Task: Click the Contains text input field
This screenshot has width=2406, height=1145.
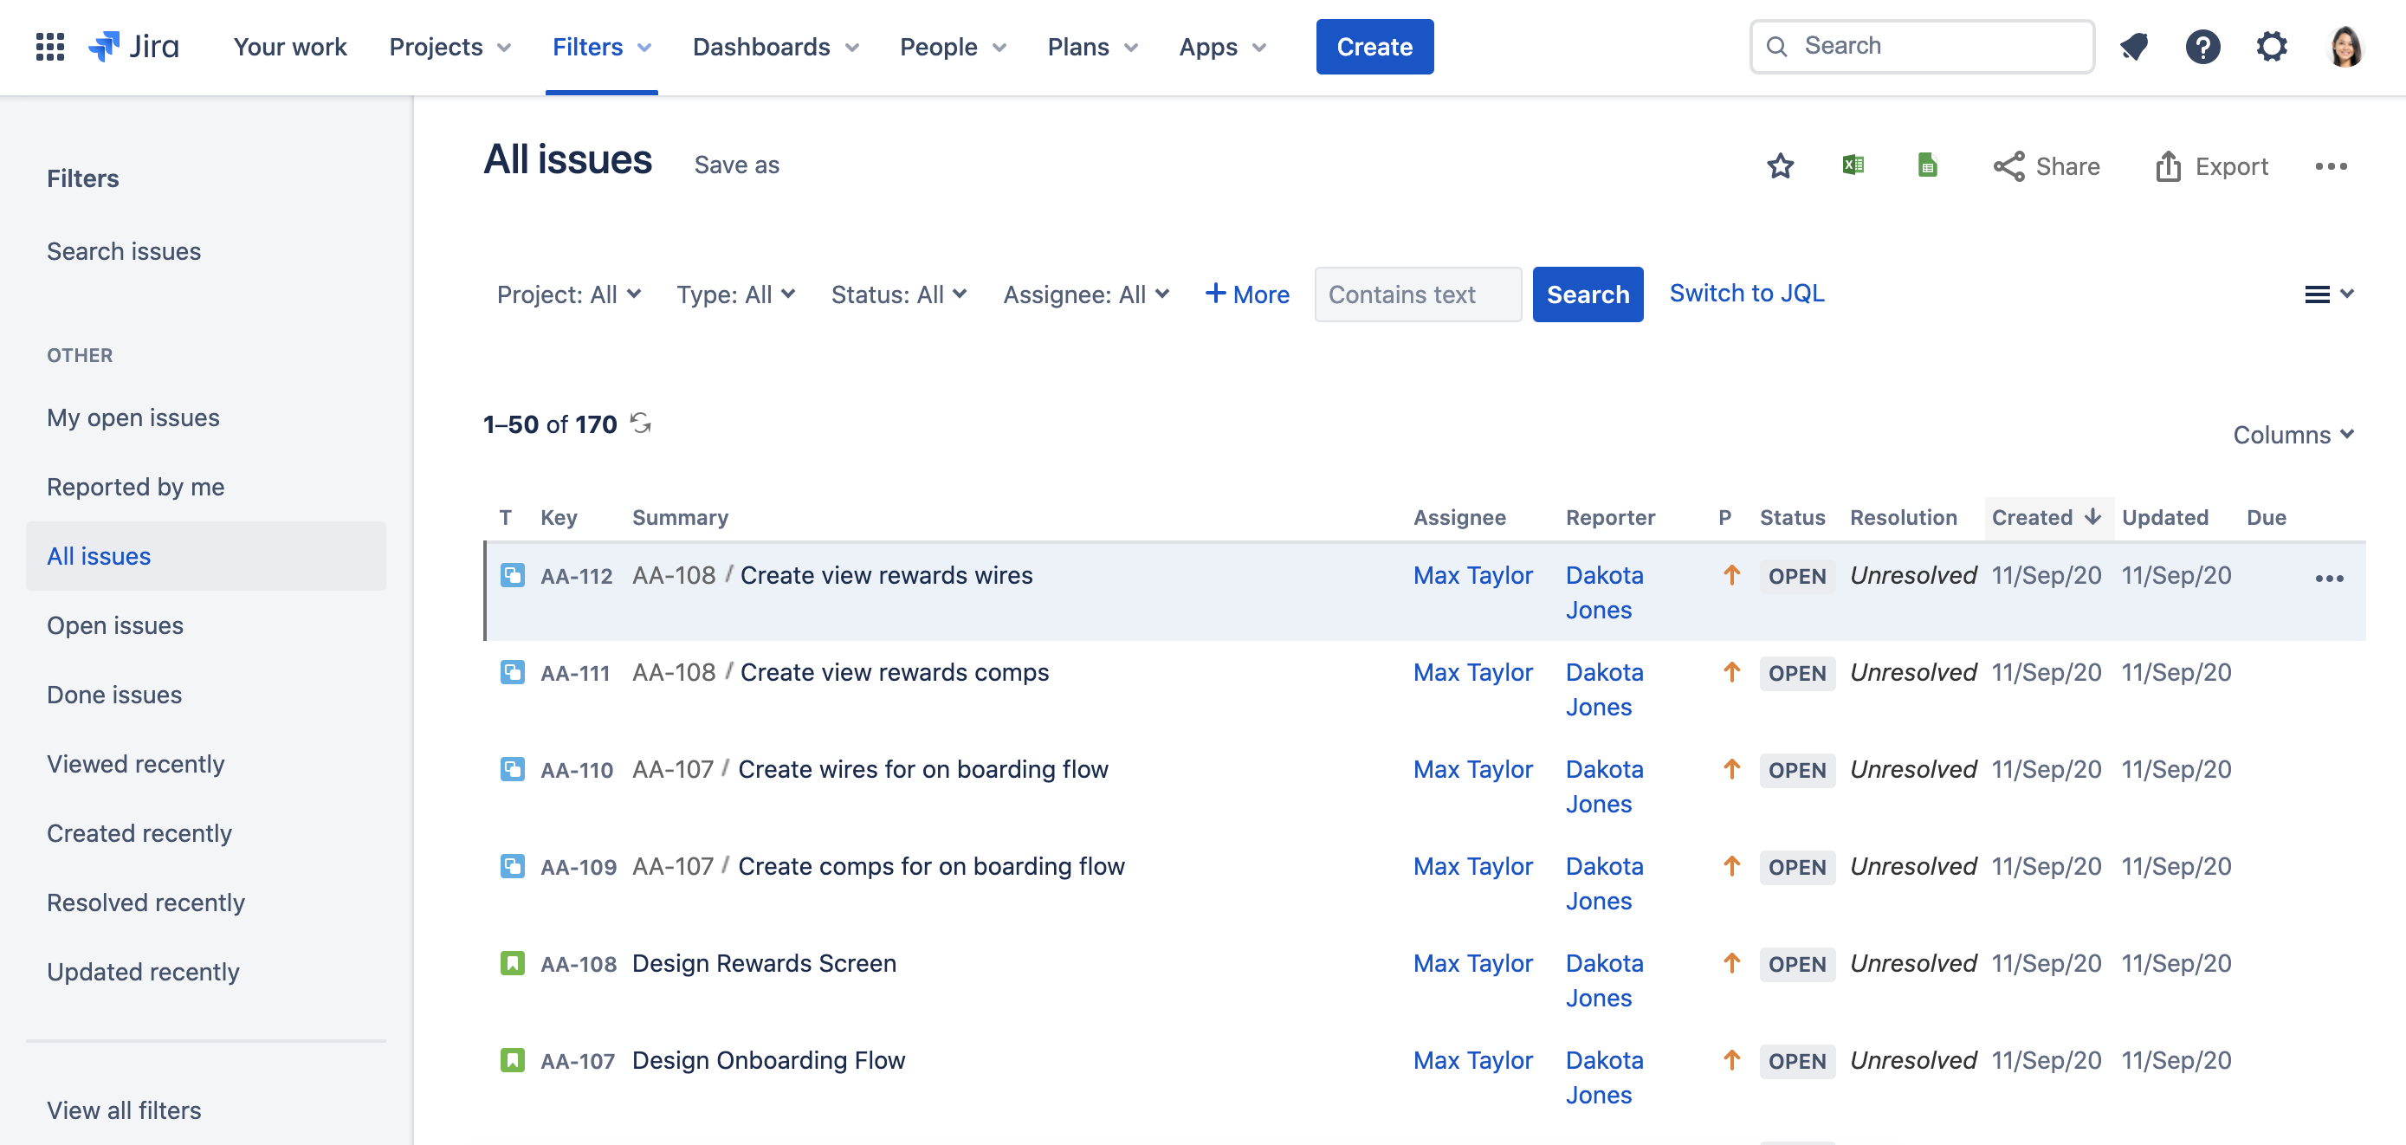Action: tap(1417, 294)
